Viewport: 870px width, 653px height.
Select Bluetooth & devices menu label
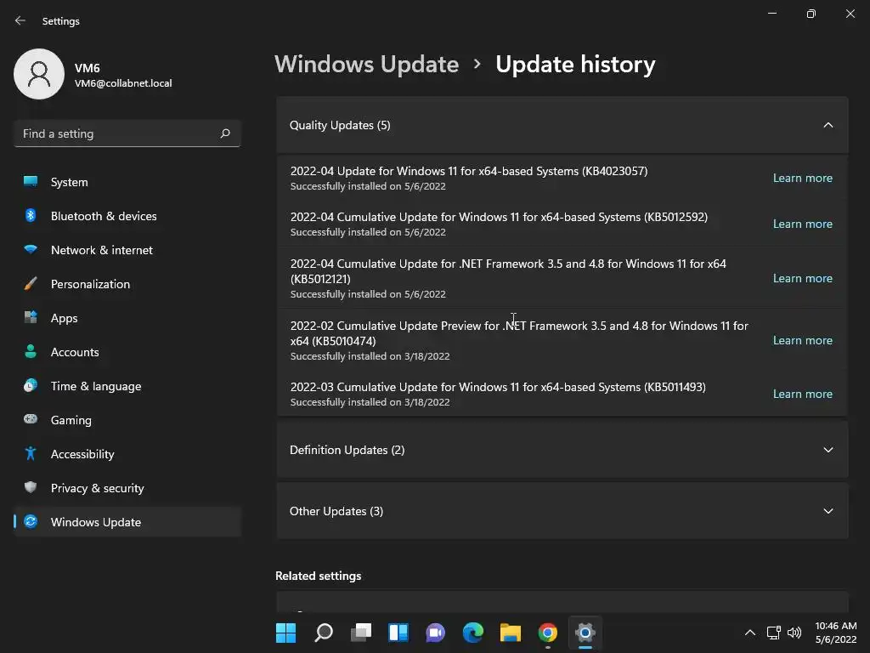(x=104, y=216)
